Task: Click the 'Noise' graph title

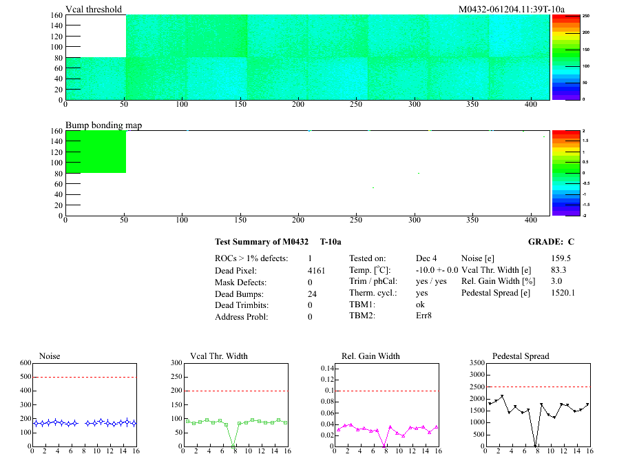Action: coord(50,356)
